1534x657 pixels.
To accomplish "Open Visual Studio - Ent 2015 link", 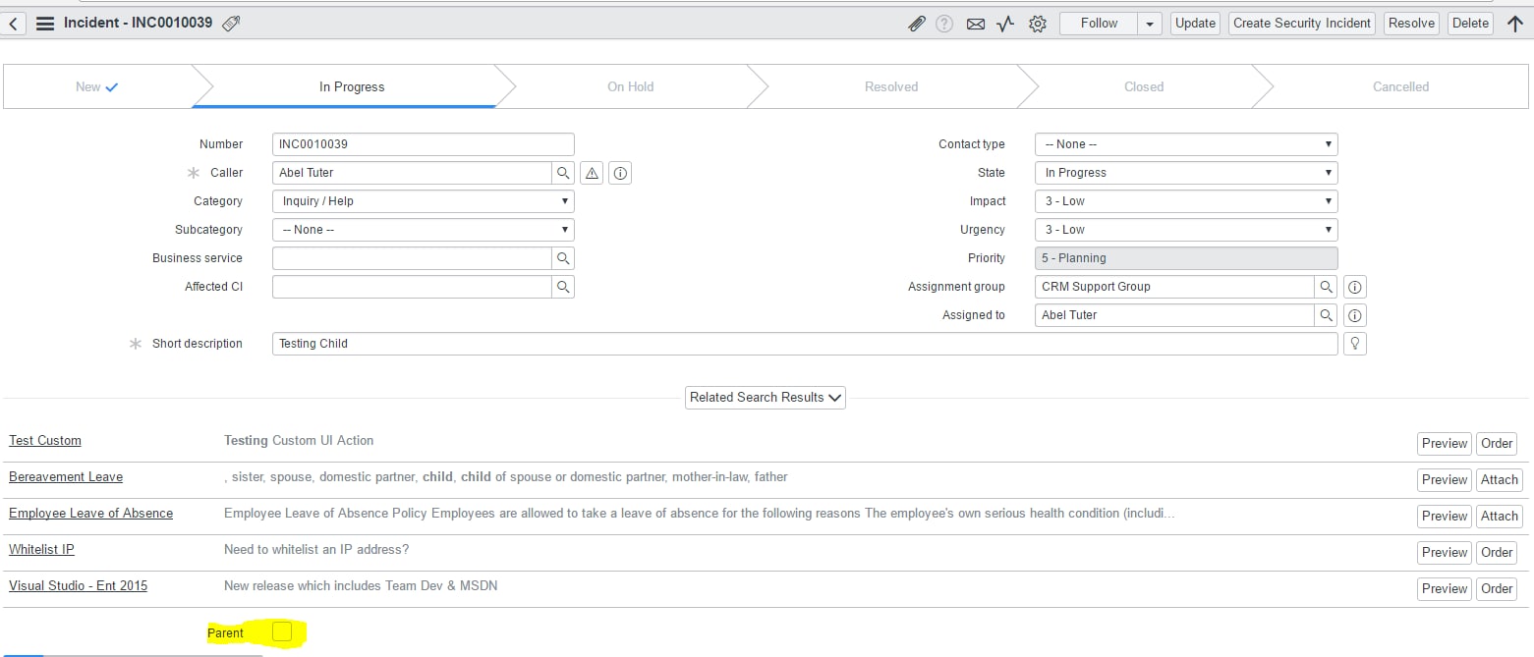I will tap(78, 586).
